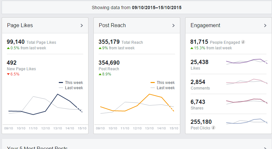272x149 pixels.
Task: Select the Engagement heading
Action: 205,25
